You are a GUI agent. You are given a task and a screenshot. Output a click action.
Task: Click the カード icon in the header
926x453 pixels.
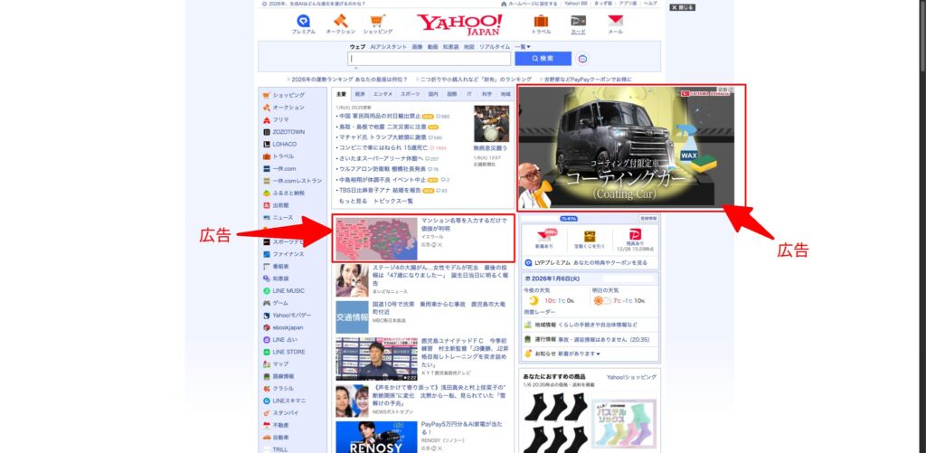(578, 22)
